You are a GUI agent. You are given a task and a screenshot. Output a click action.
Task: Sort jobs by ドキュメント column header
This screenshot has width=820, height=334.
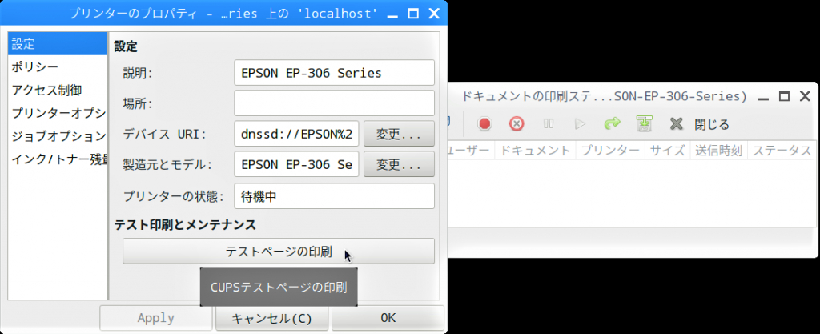pyautogui.click(x=535, y=151)
